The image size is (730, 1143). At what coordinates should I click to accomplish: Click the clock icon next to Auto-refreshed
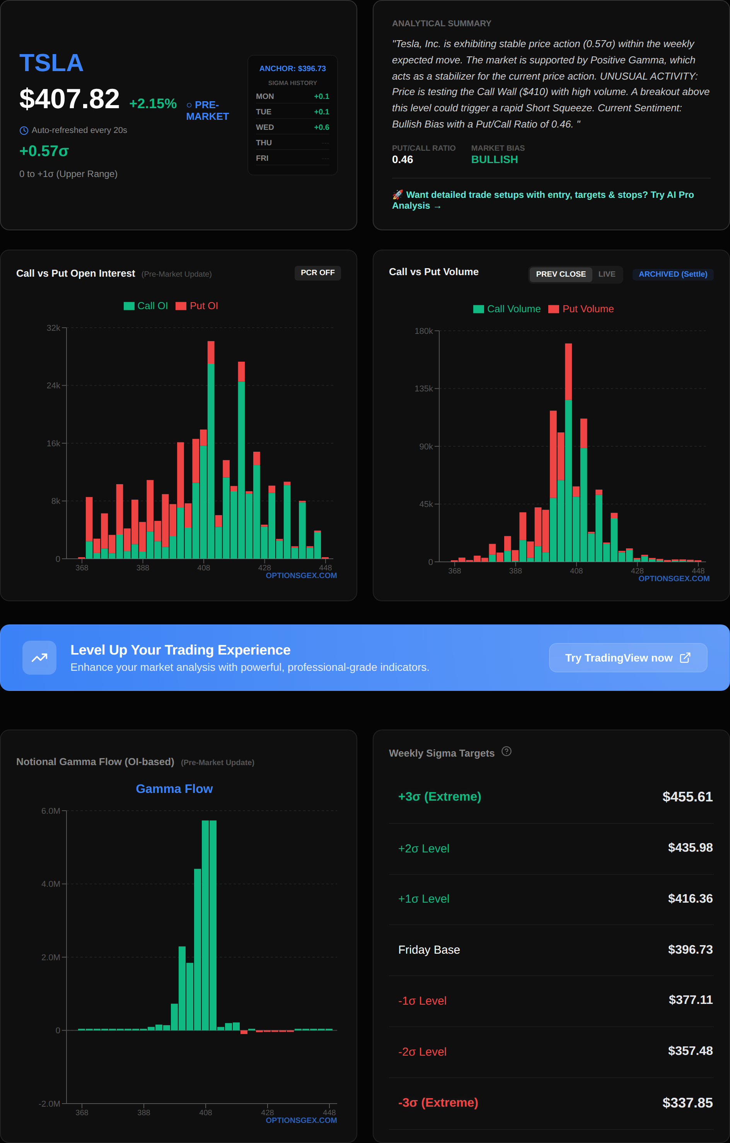pos(24,131)
